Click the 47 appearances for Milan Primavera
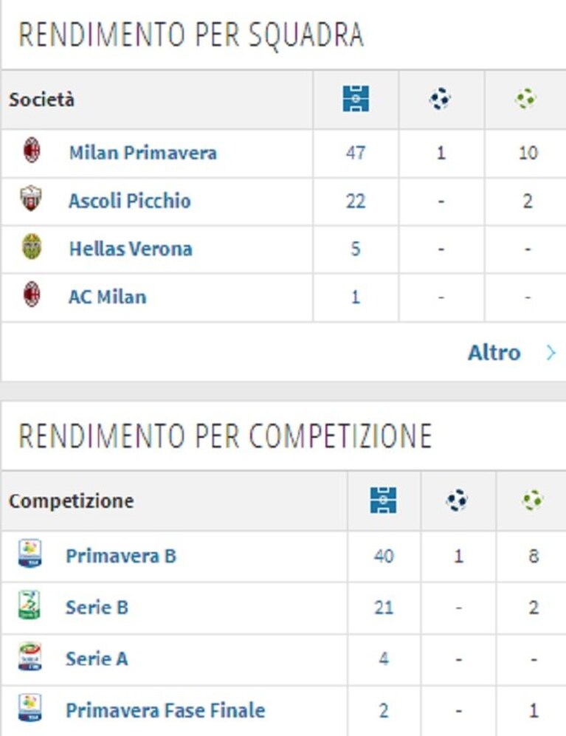Screen dimensions: 566x736 pyautogui.click(x=356, y=153)
